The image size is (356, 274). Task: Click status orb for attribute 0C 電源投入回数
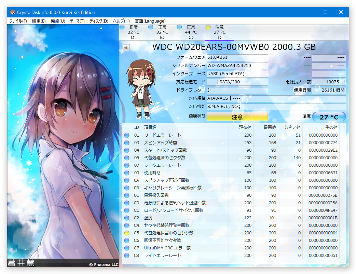[x=127, y=195]
